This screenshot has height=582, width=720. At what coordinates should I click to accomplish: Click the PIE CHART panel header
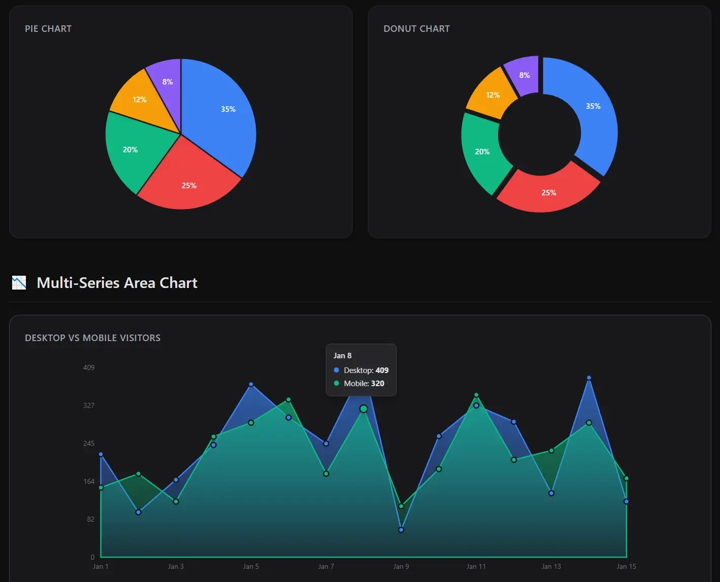tap(48, 28)
